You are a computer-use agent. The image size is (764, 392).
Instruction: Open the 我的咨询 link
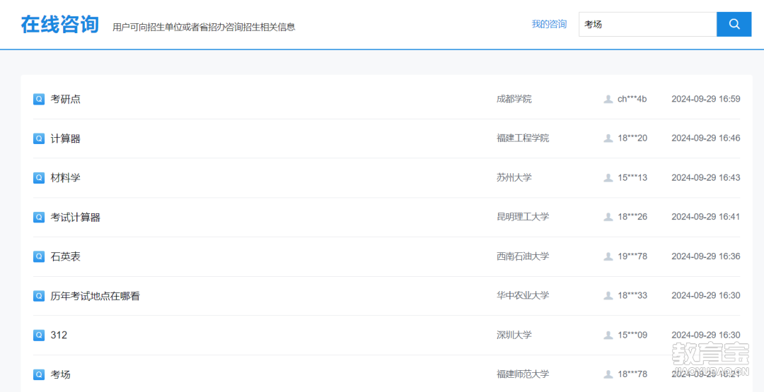(549, 24)
